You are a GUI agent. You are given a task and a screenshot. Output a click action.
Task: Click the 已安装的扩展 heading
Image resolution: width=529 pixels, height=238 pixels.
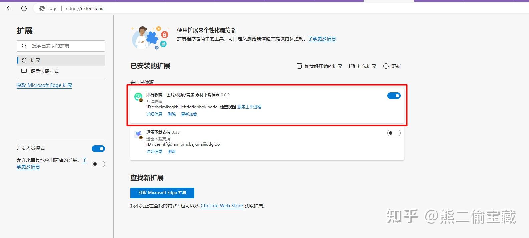(x=150, y=66)
